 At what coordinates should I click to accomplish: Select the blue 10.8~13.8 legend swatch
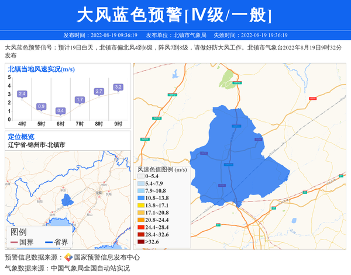click(x=140, y=199)
